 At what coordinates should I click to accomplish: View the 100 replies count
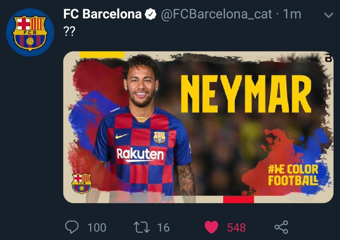pos(97,228)
